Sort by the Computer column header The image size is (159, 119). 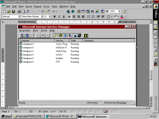37,41
